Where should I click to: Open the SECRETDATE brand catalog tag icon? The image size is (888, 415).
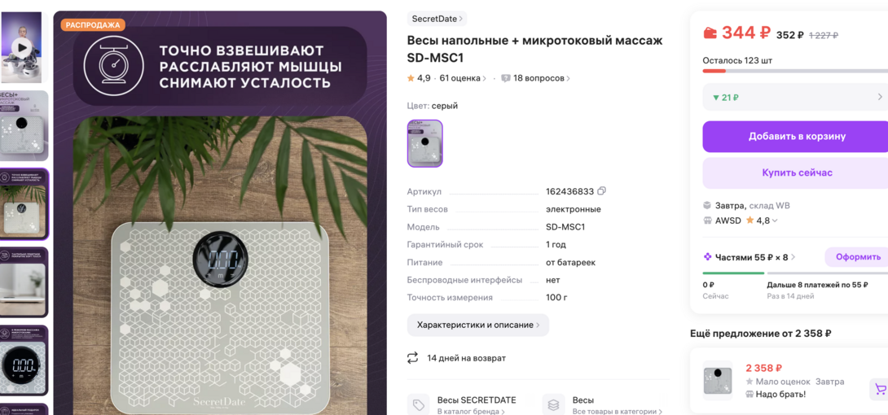(419, 404)
